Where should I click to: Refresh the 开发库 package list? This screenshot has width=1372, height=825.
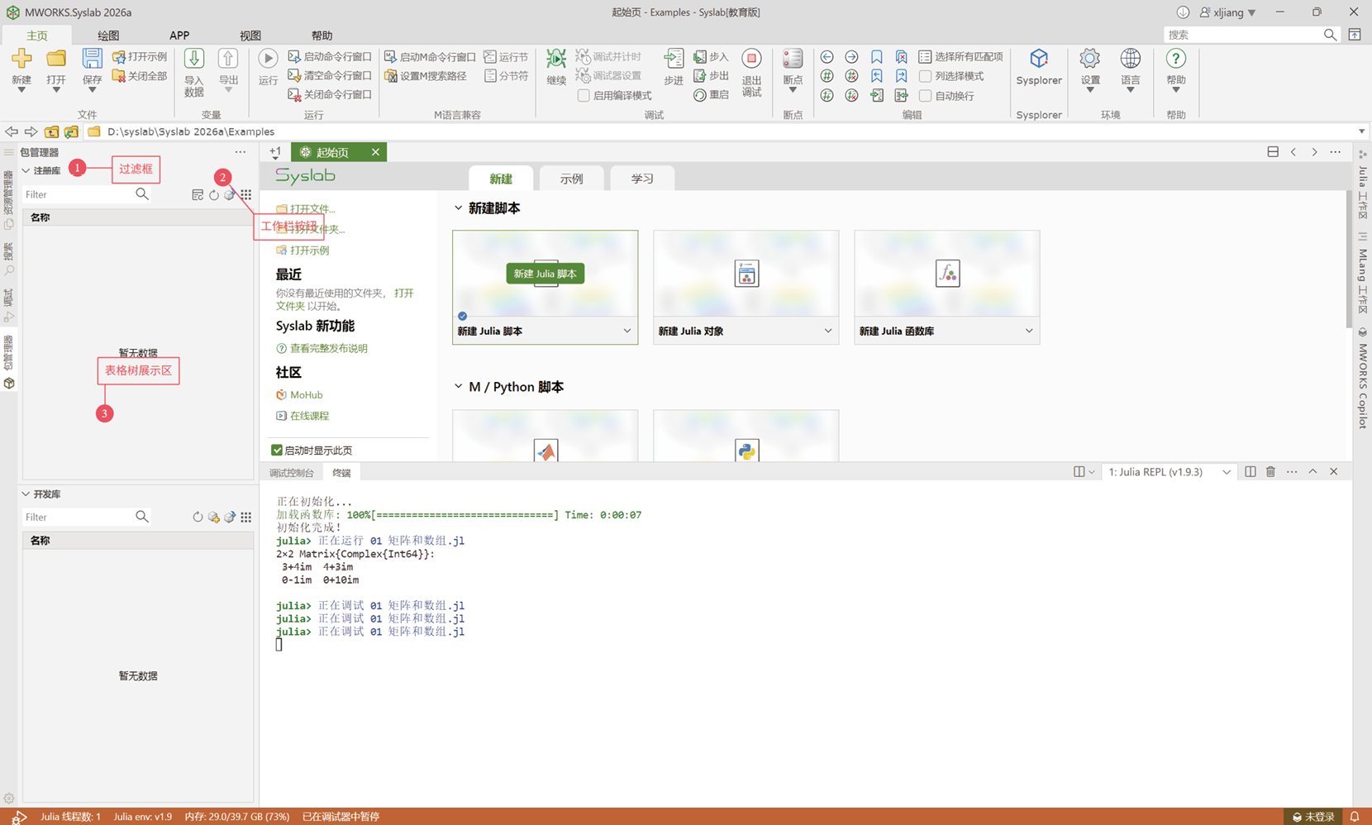click(x=198, y=517)
